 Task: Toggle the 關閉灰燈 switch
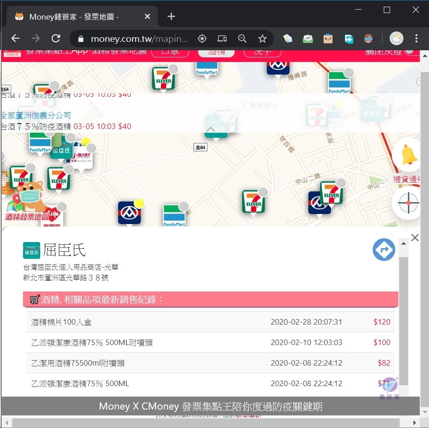[x=412, y=52]
